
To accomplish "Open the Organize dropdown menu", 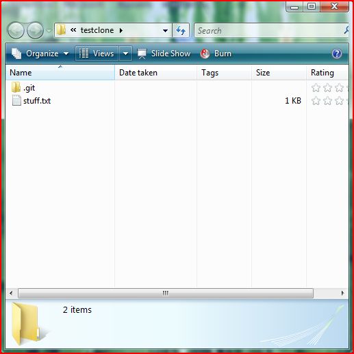I will [40, 54].
